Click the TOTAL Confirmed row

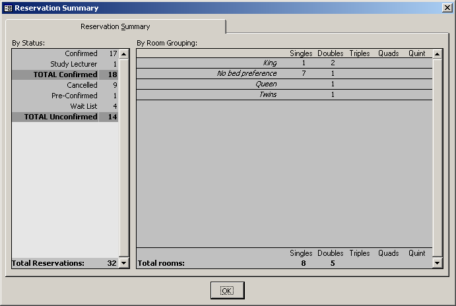65,75
